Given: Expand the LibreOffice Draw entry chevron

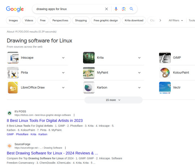Looking at the screenshot, I should (63, 88).
